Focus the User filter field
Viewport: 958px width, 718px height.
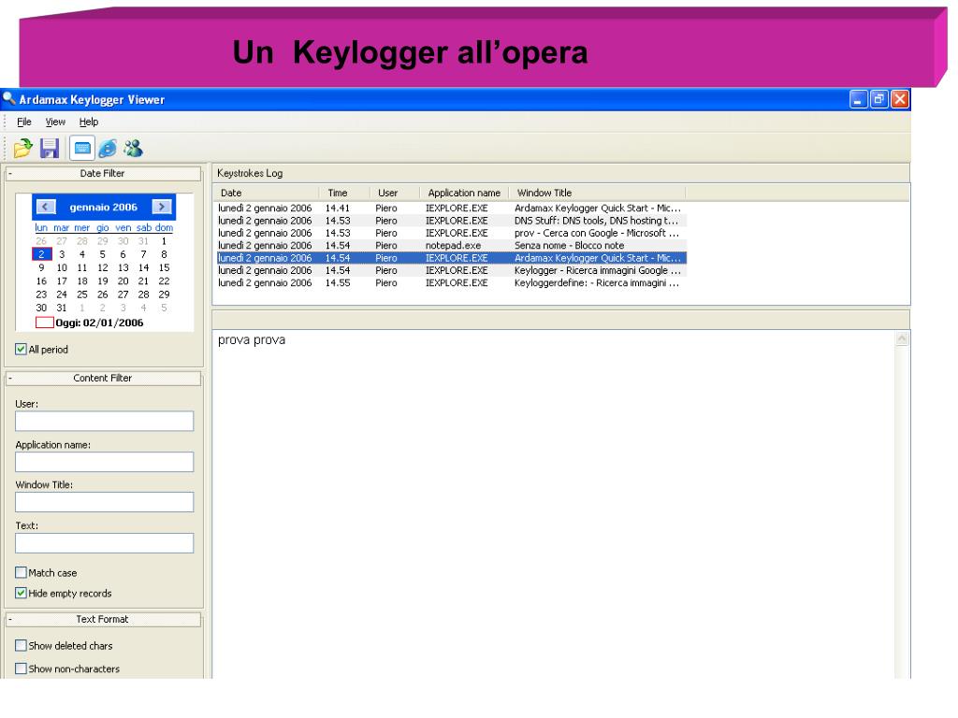105,421
